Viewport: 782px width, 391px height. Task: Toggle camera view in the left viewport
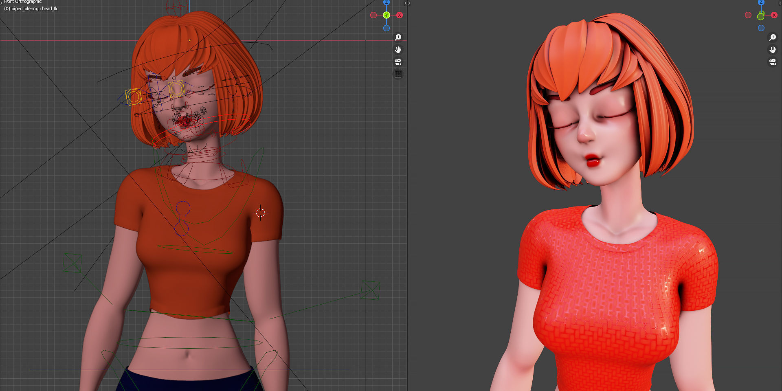(x=398, y=62)
